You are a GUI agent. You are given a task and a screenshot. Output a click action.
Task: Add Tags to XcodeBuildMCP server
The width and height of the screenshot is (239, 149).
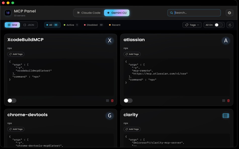(x=16, y=54)
